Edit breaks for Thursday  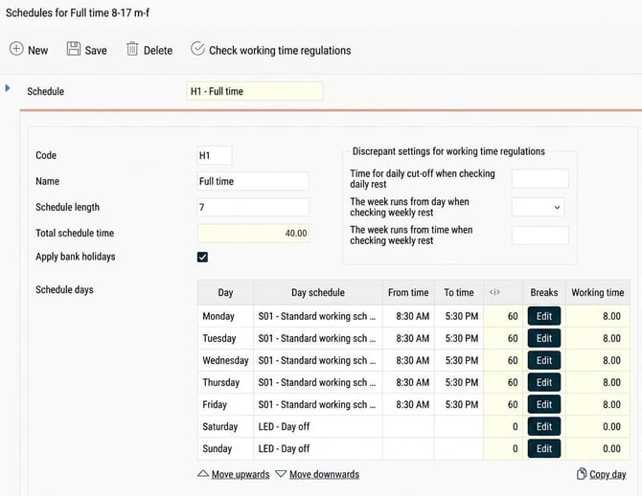[x=544, y=382]
